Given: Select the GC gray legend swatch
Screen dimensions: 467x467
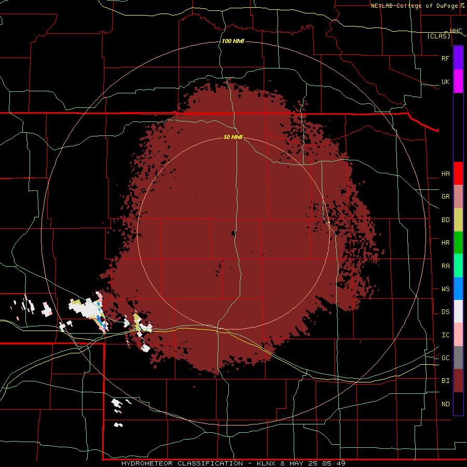Looking at the screenshot, I should (458, 358).
